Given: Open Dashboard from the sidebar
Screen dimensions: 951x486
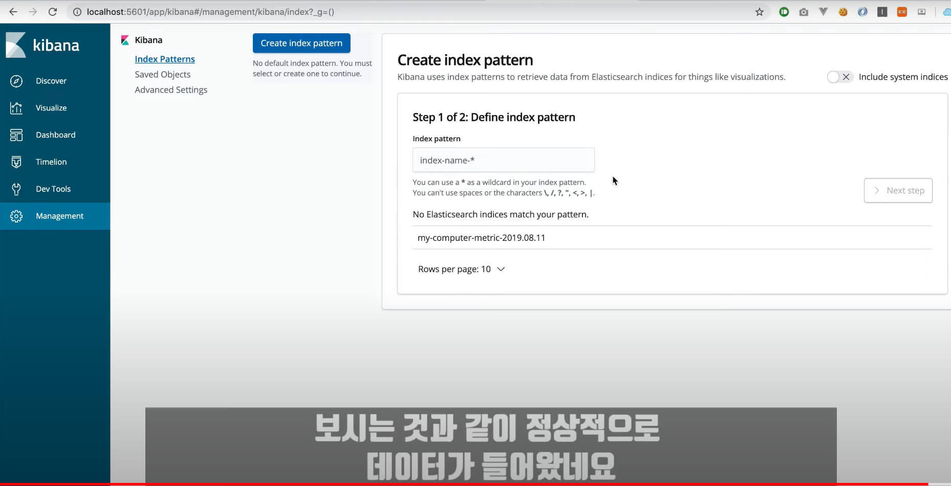Looking at the screenshot, I should point(55,135).
